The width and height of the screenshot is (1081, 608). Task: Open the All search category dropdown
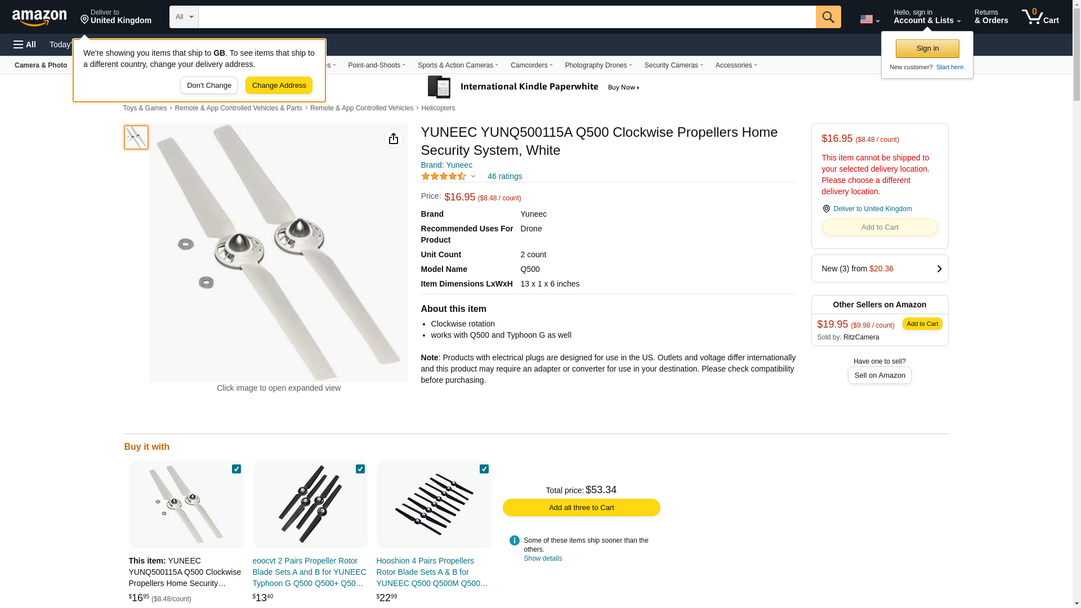184,17
